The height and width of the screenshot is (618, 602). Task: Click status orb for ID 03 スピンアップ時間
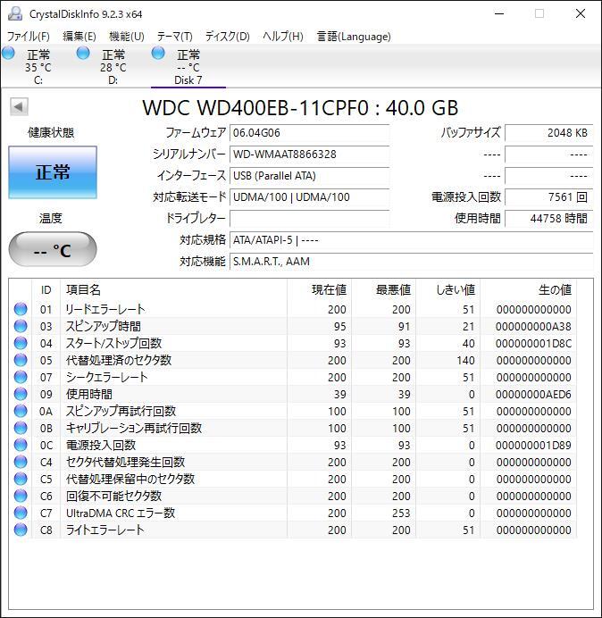(21, 326)
